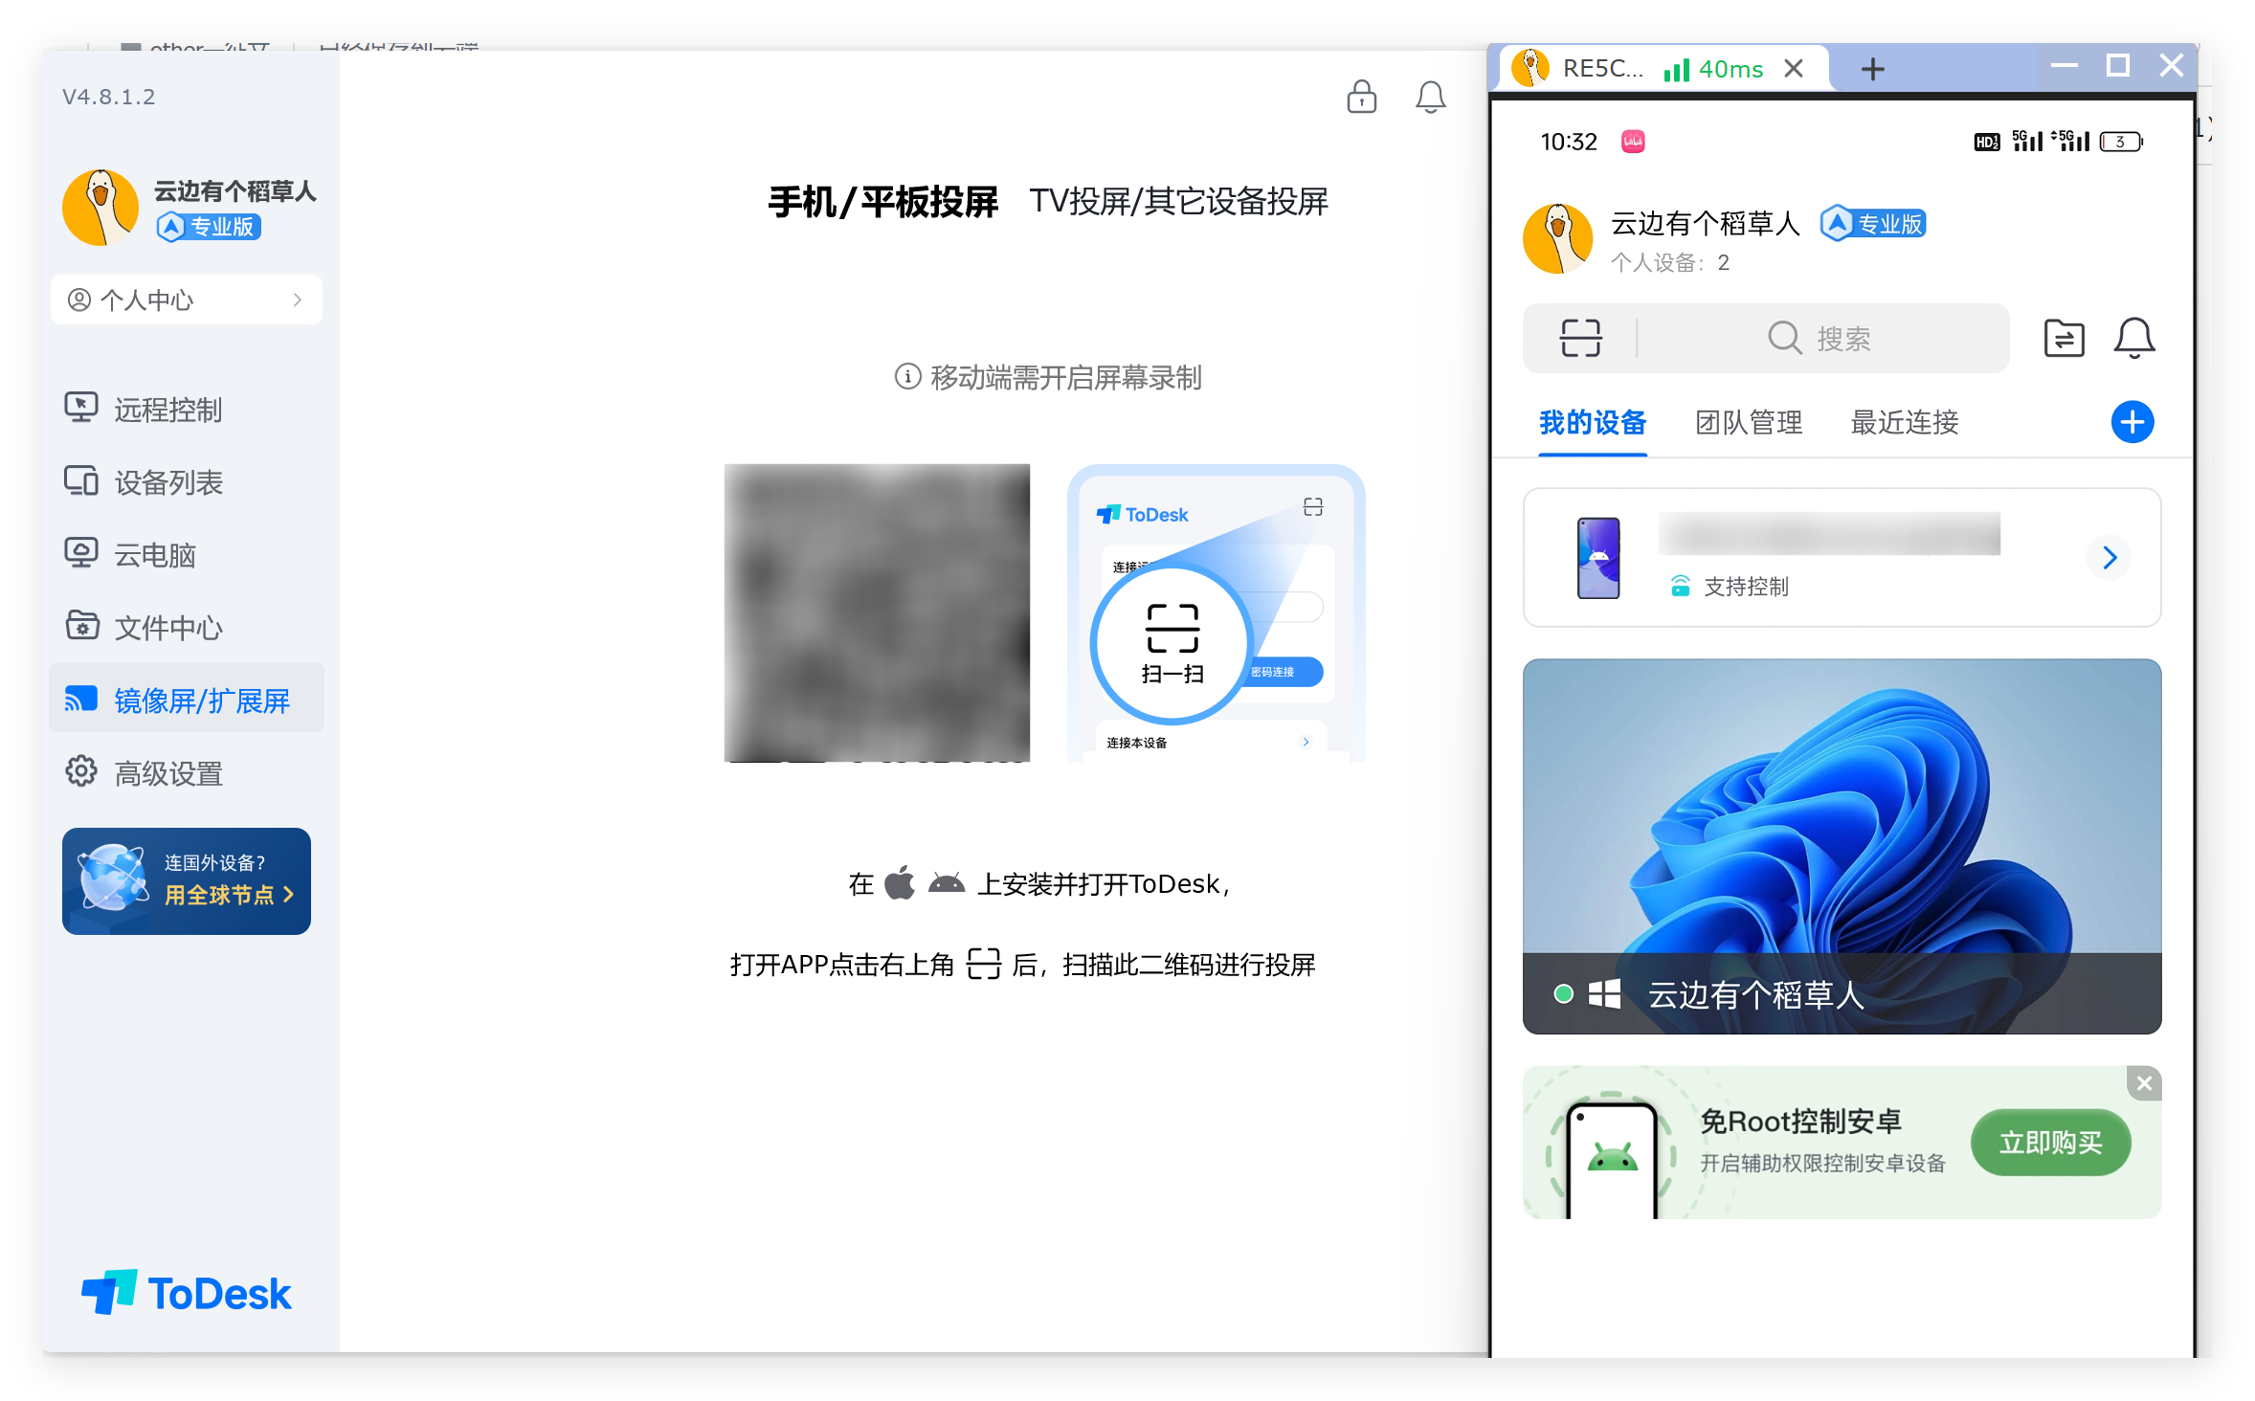2255x1401 pixels.
Task: Open the 云边有个稻草人 Windows device card
Action: (1842, 846)
